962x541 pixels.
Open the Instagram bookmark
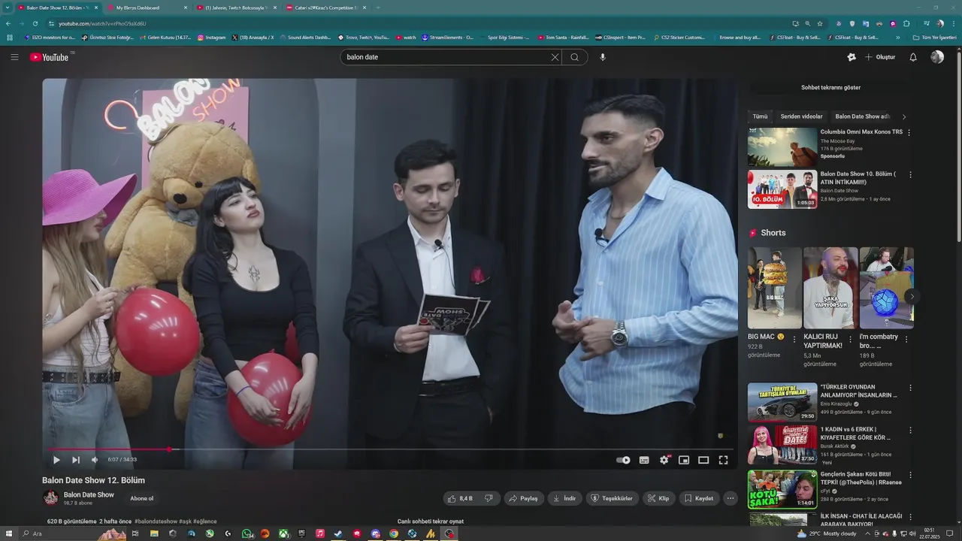point(211,37)
